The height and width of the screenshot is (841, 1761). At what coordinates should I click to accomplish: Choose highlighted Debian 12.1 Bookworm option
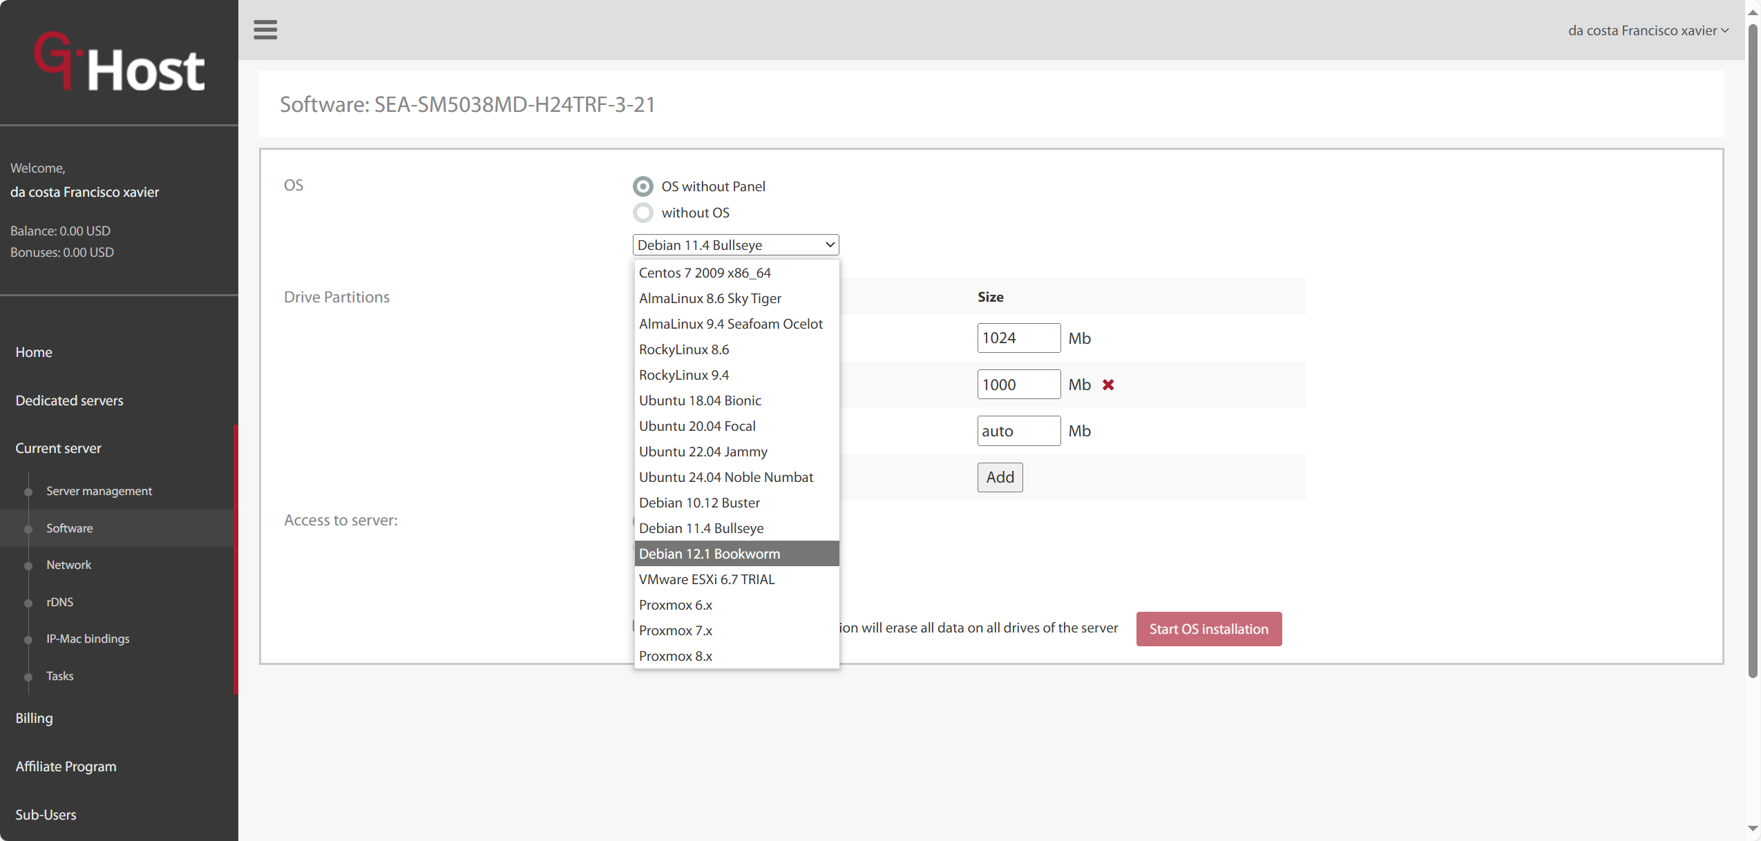coord(736,554)
